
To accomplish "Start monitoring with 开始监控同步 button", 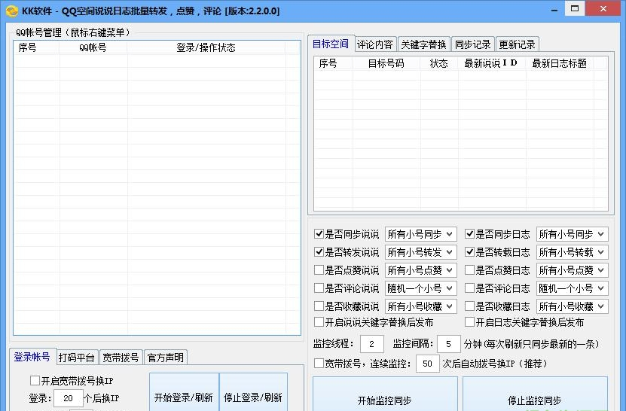I will pos(385,394).
